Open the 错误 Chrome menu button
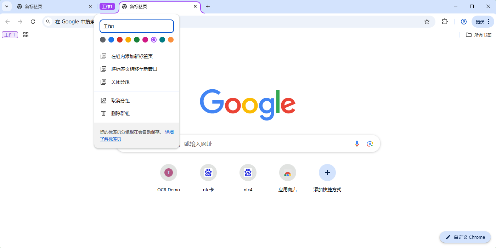Screen dimensions: 496x248 tap(483, 22)
